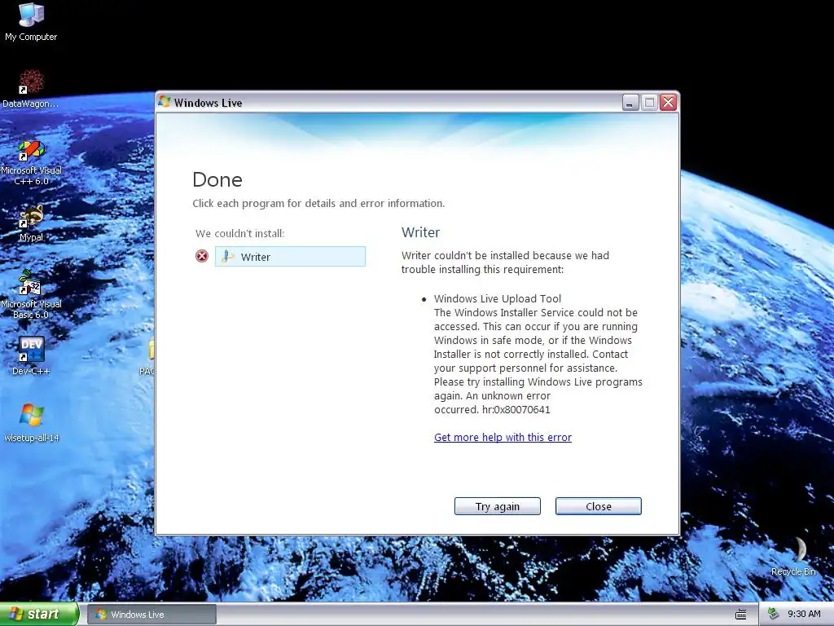Click the Windows Live title bar logo

(165, 102)
